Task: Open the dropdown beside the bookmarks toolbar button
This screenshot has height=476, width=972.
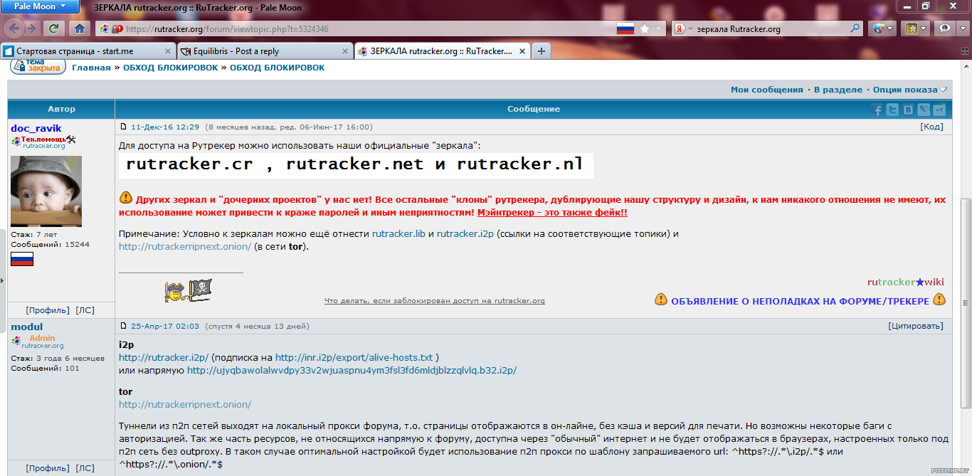Action: pos(924,29)
